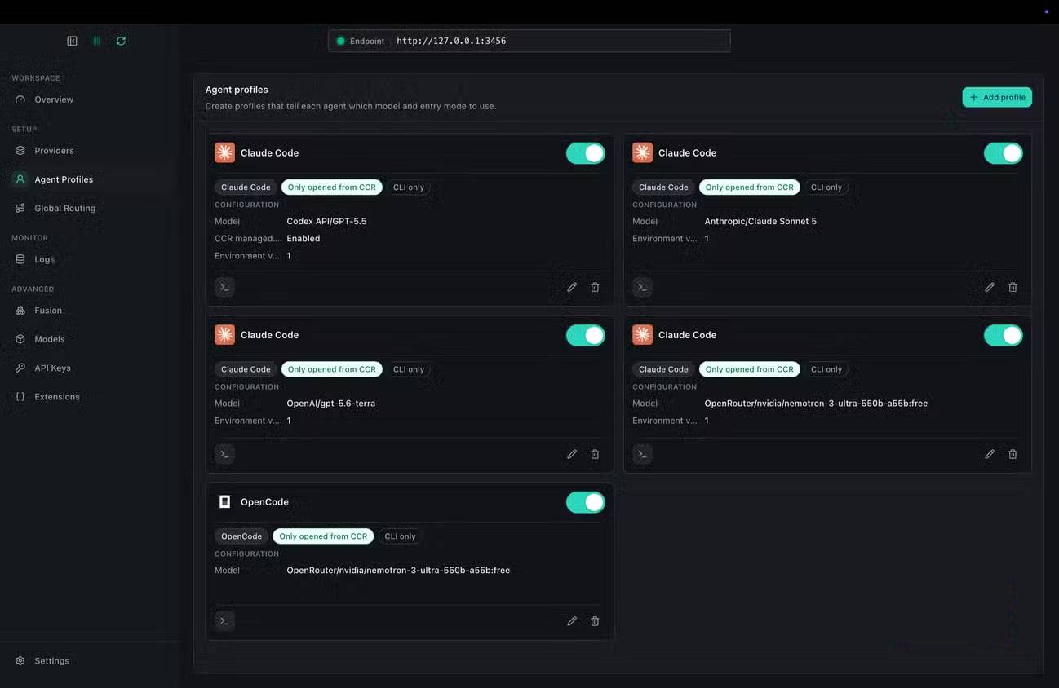Click Claude logo on Codex API/GPT-5.5 card

click(224, 152)
